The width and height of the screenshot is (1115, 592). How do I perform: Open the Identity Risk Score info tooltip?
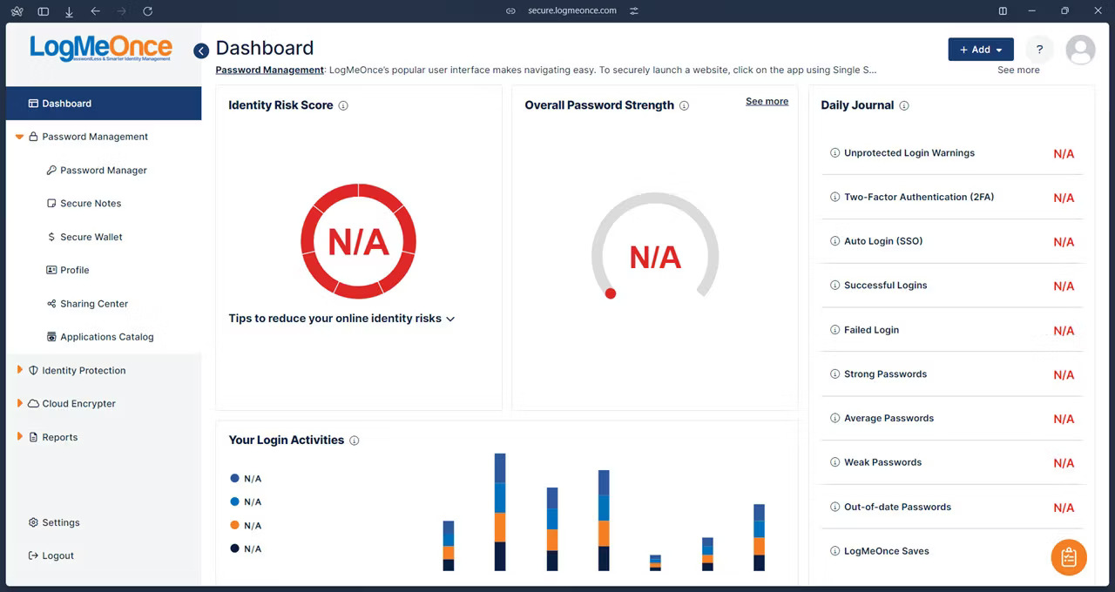click(342, 104)
